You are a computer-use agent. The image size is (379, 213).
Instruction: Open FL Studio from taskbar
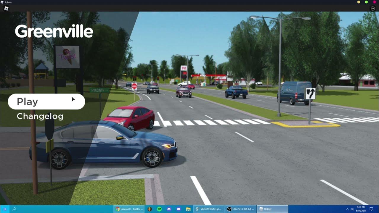[x=150, y=209]
